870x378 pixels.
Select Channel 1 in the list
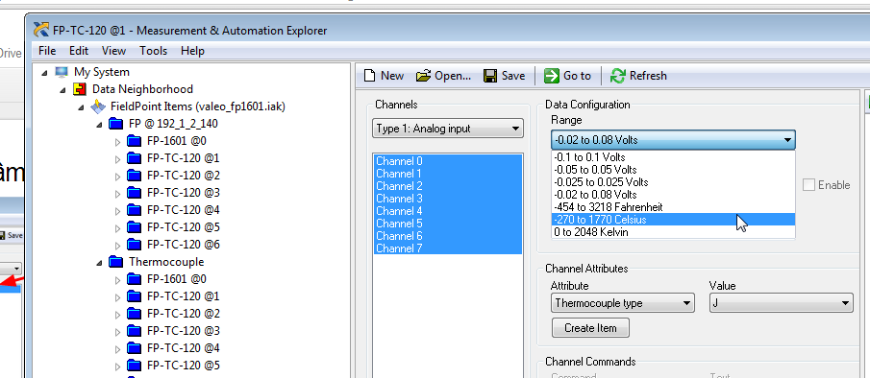(x=448, y=174)
